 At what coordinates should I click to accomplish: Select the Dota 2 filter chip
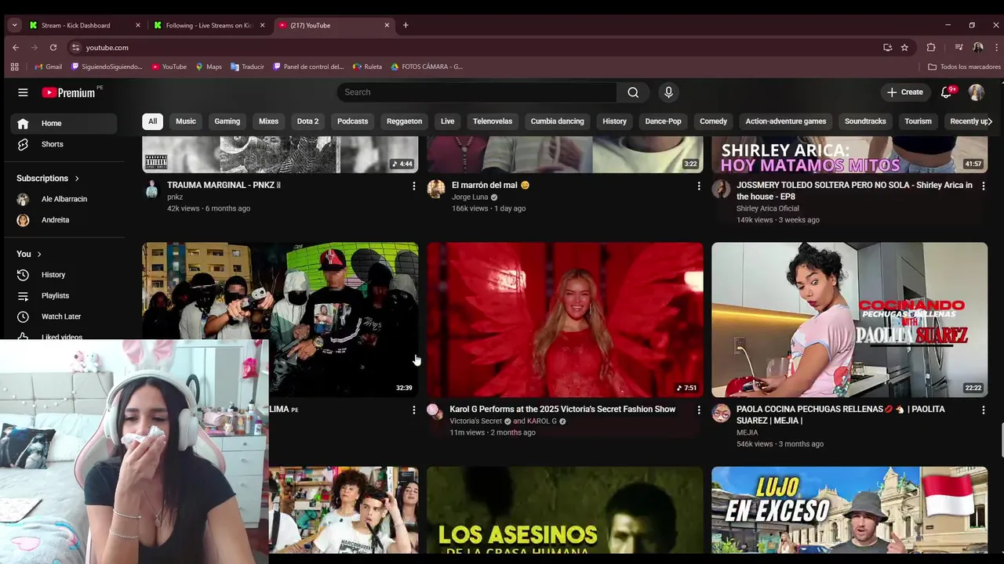[x=307, y=121]
